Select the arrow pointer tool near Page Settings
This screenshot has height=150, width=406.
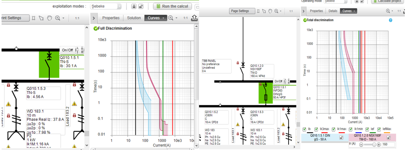[x=264, y=11]
